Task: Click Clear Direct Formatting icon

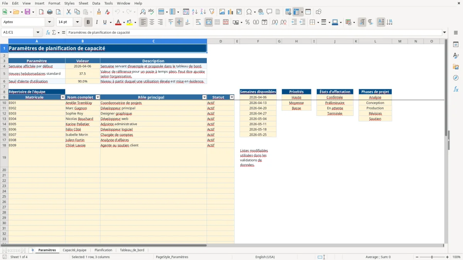Action: tap(107, 12)
